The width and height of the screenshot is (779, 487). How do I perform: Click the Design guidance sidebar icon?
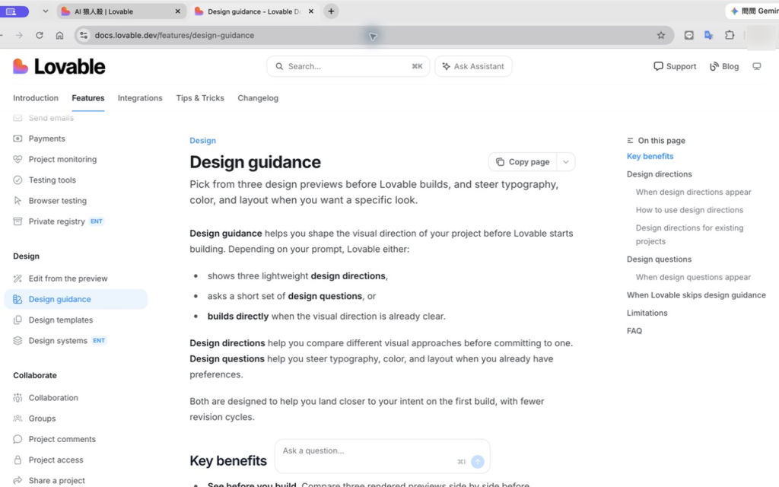coord(18,299)
